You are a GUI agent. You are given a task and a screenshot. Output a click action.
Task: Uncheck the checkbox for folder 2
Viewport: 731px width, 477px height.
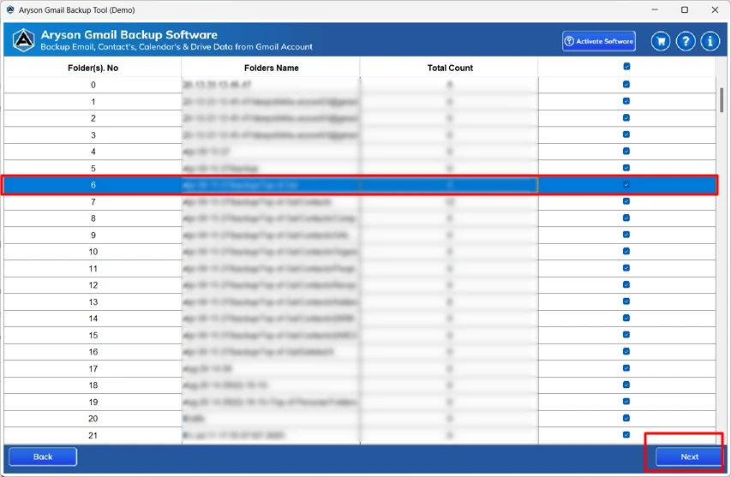626,118
